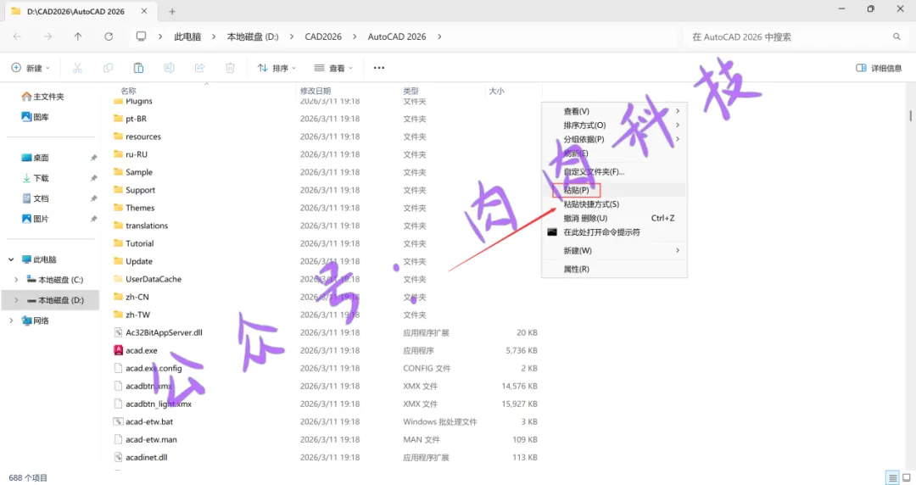Choose 在此处打开命令提示符 in context menu

coord(615,232)
